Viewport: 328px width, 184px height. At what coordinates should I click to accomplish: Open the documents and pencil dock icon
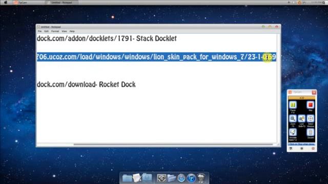[x=137, y=178]
